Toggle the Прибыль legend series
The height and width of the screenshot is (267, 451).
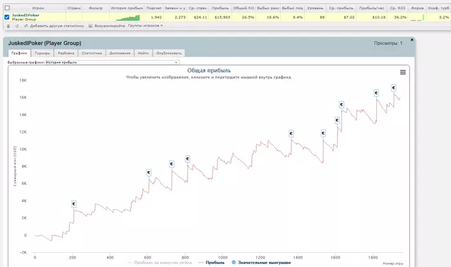pyautogui.click(x=212, y=262)
